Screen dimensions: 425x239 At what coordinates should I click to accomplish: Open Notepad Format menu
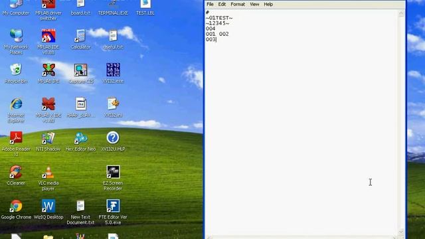pos(238,5)
